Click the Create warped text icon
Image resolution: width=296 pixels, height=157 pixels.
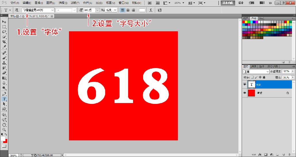click(151, 10)
